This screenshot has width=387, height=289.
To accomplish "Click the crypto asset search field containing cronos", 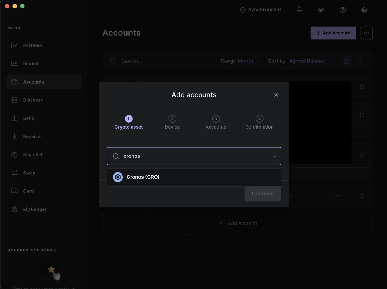I will click(x=194, y=156).
